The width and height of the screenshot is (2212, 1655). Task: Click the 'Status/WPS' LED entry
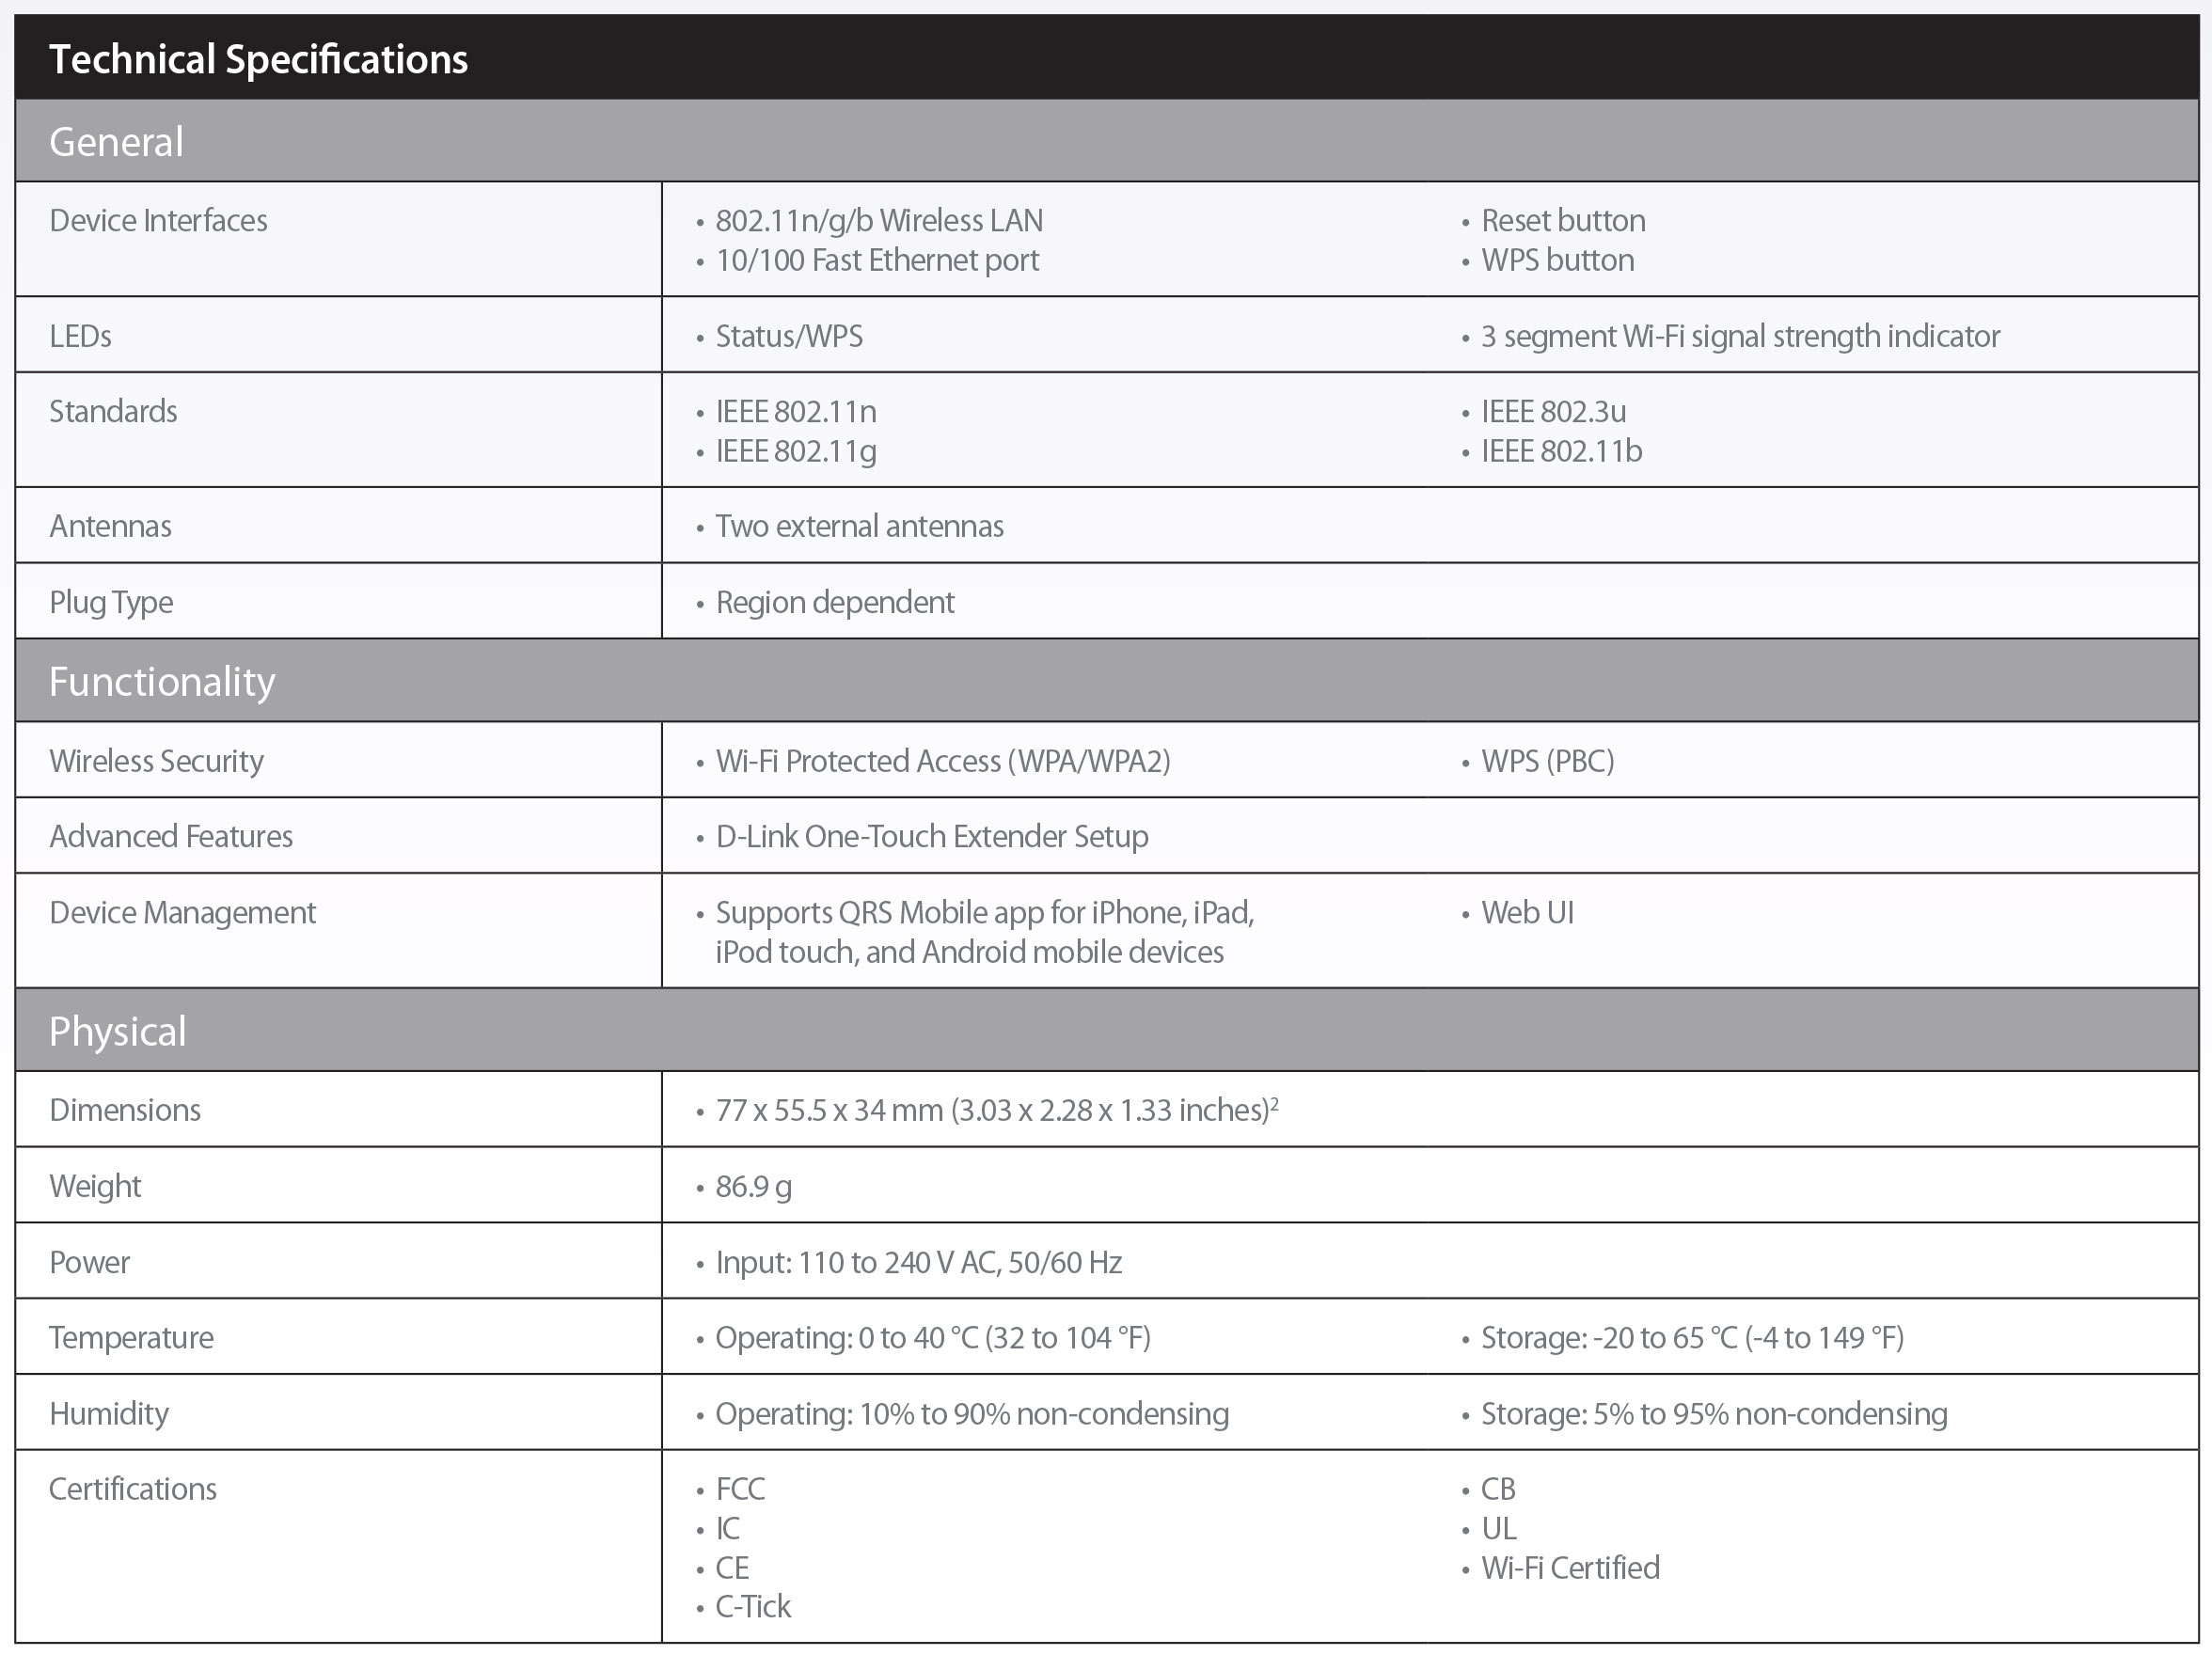point(788,337)
